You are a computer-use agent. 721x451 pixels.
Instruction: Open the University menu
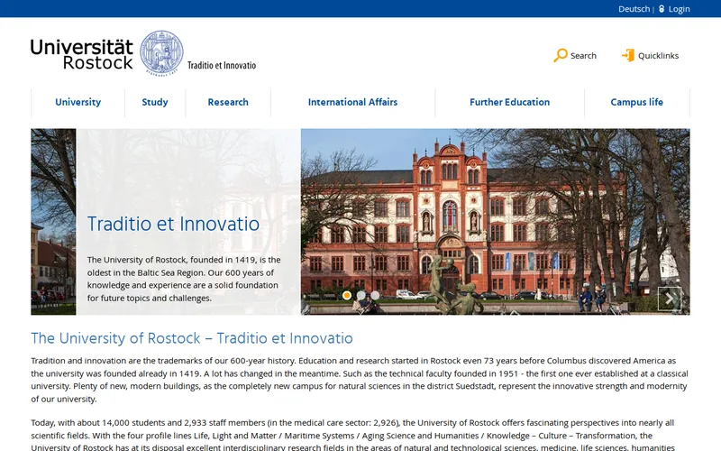coord(78,102)
